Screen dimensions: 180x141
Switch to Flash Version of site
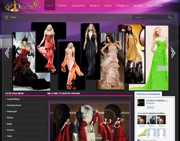pos(155,6)
